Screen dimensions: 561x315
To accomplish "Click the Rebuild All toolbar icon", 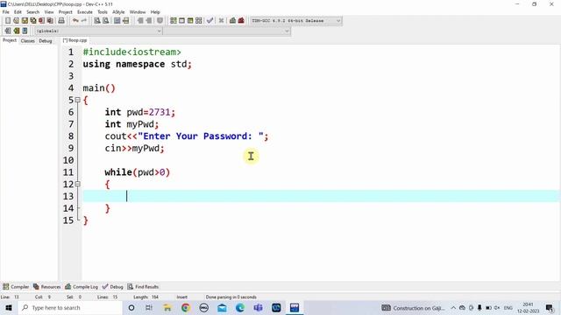I will (199, 21).
